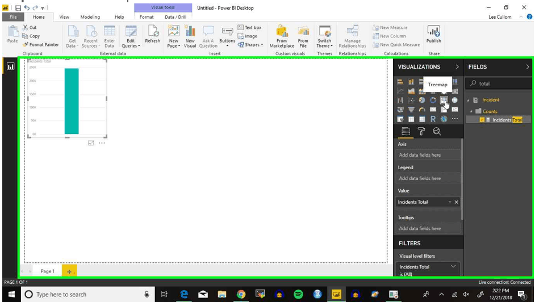Collapse the Counts folder tree node
Image resolution: width=535 pixels, height=302 pixels.
click(471, 111)
